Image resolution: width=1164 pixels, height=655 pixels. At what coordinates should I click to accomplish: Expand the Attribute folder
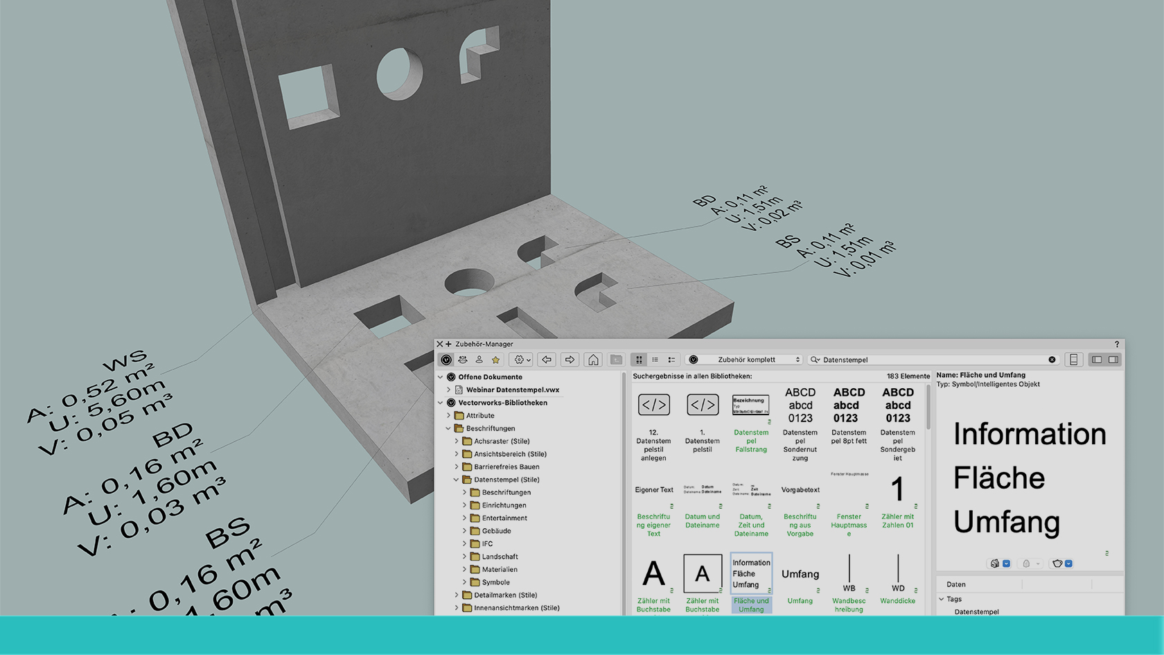[448, 416]
